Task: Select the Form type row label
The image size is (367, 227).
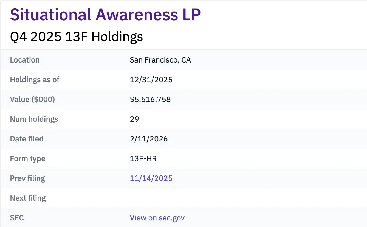Action: [27, 158]
